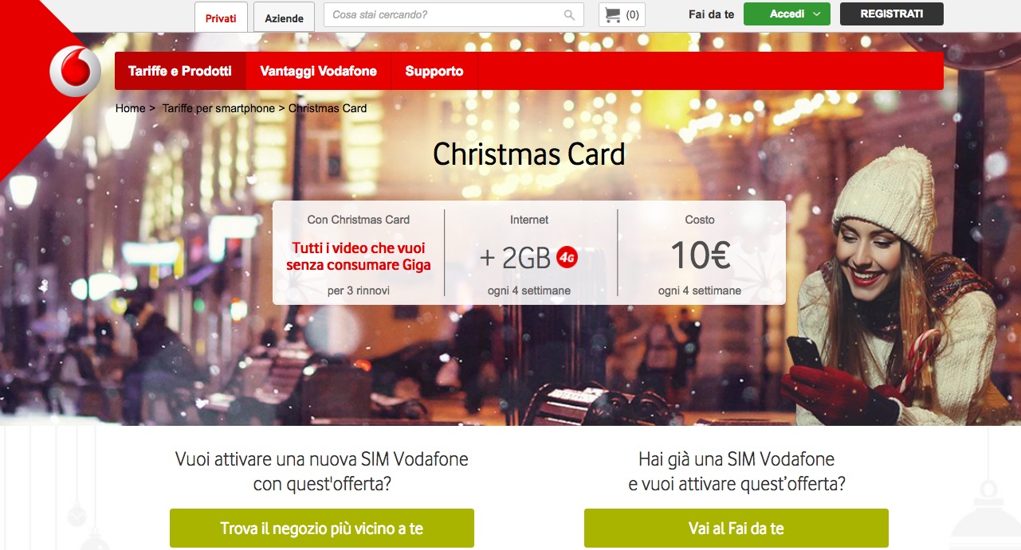Click the Christmas Card breadcrumb item
The width and height of the screenshot is (1021, 550).
coord(328,108)
